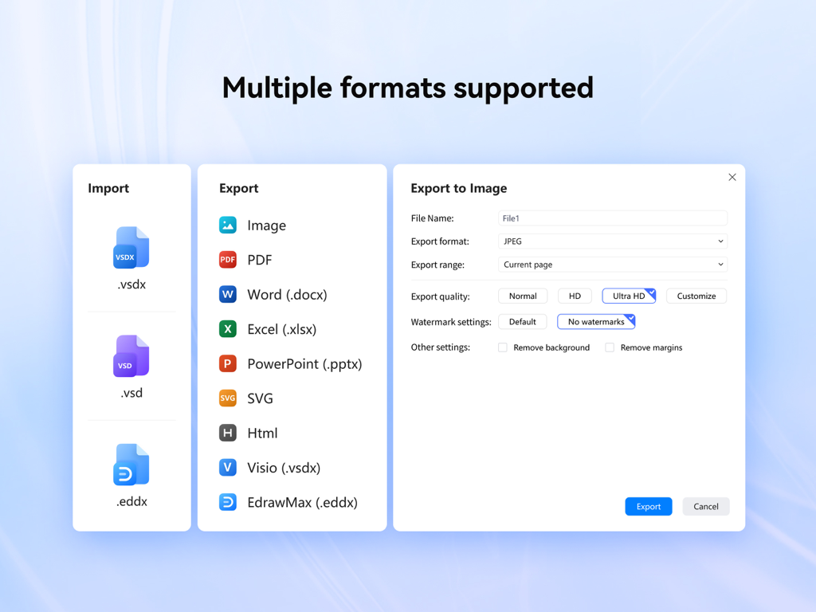The image size is (816, 612).
Task: Select the PowerPoint (.pptx) export icon
Action: (x=229, y=363)
